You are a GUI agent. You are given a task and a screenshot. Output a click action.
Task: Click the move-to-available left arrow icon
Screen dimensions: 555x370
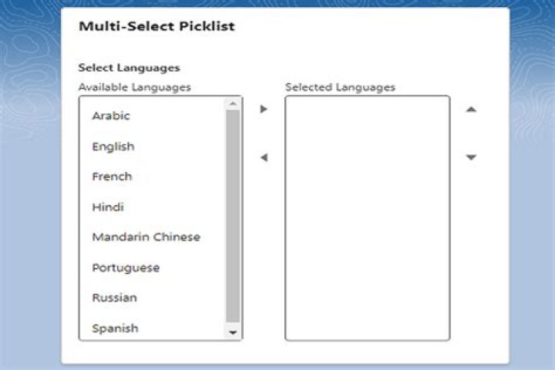click(x=264, y=158)
